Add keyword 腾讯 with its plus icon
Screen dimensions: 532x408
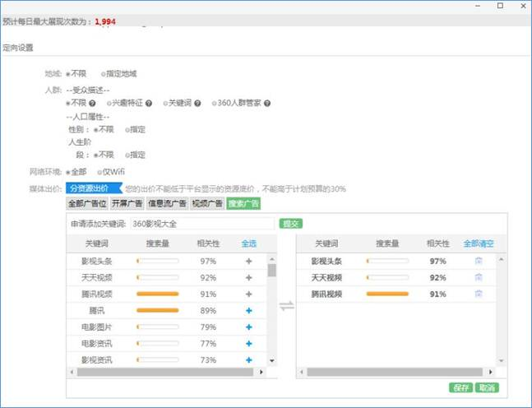click(248, 310)
